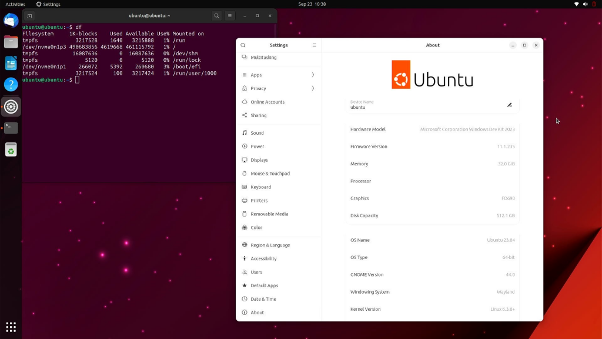This screenshot has height=339, width=602.
Task: Click the Disk Capacity 512.1 GB row
Action: pos(432,215)
